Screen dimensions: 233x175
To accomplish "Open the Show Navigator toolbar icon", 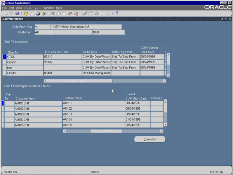I will pyautogui.click(x=17, y=14).
